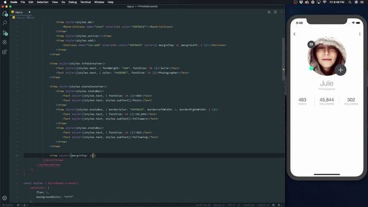The width and height of the screenshot is (368, 207).
Task: Tap the 302 following stat
Action: [351, 101]
